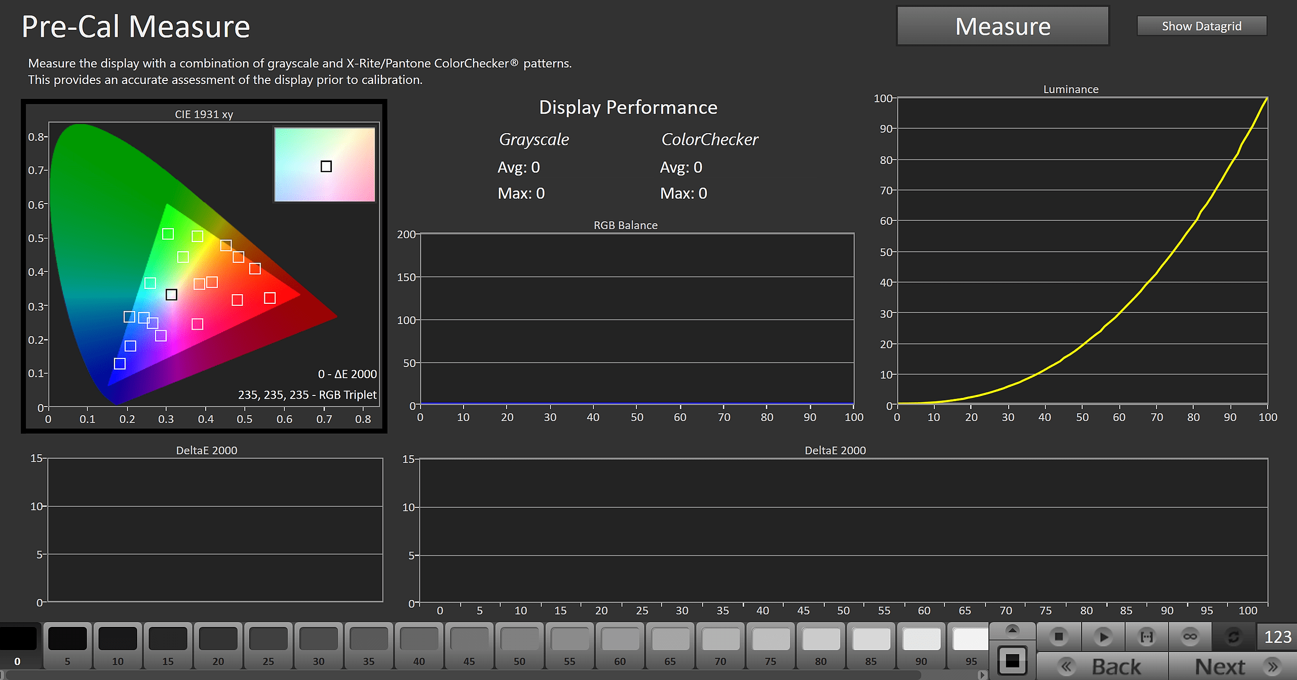Click the stop measurement icon
The height and width of the screenshot is (680, 1297).
1058,636
